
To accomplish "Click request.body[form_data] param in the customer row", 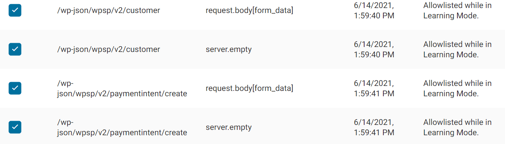I will 249,10.
